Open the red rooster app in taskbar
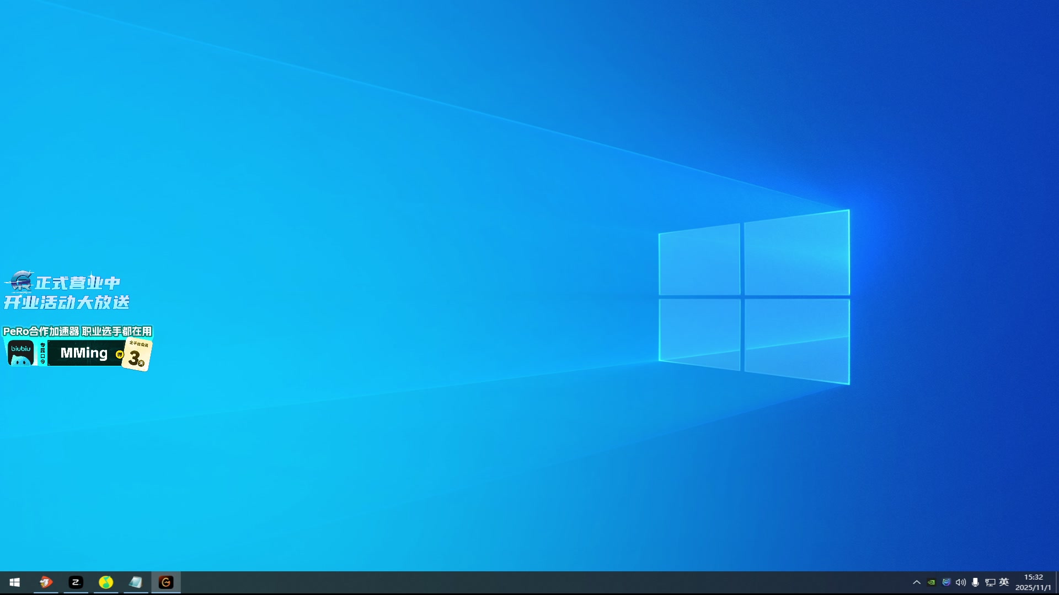1059x595 pixels. click(x=46, y=582)
